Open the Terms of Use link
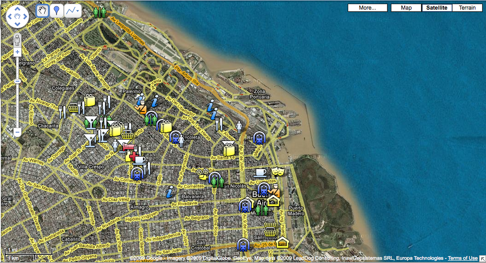The width and height of the screenshot is (486, 263). [x=463, y=258]
